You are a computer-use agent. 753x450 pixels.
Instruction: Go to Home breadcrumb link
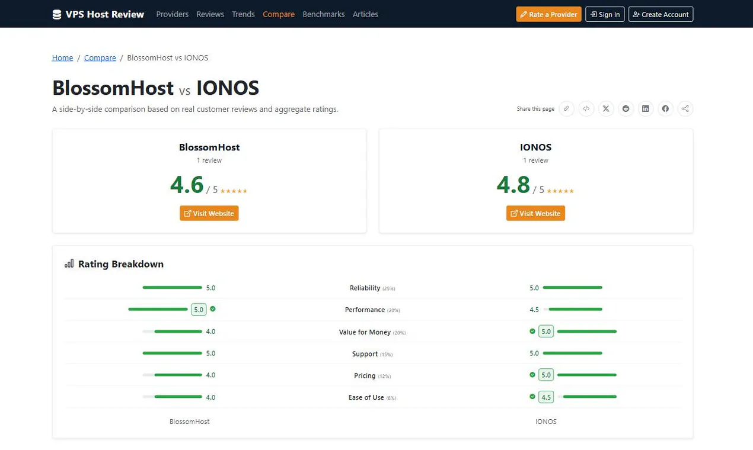(x=62, y=57)
